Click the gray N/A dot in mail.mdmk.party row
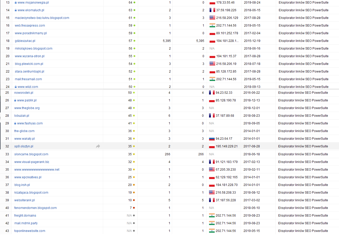 [x=134, y=223]
